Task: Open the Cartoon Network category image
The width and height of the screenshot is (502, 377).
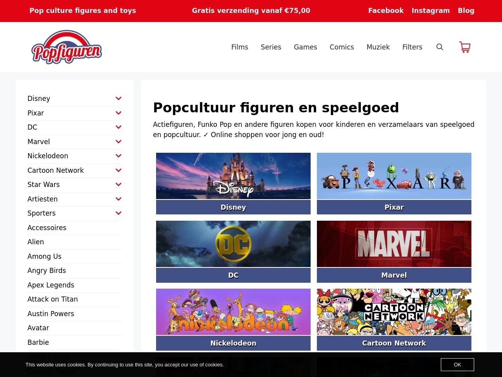Action: point(394,312)
